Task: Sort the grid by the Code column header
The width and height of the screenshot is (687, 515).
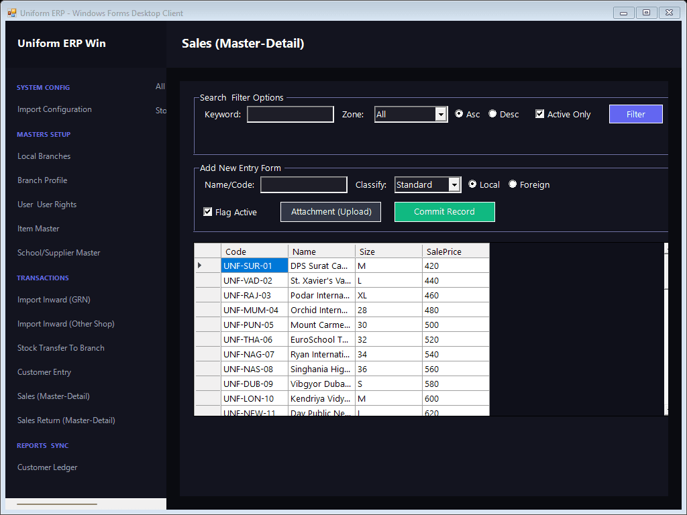Action: tap(254, 251)
